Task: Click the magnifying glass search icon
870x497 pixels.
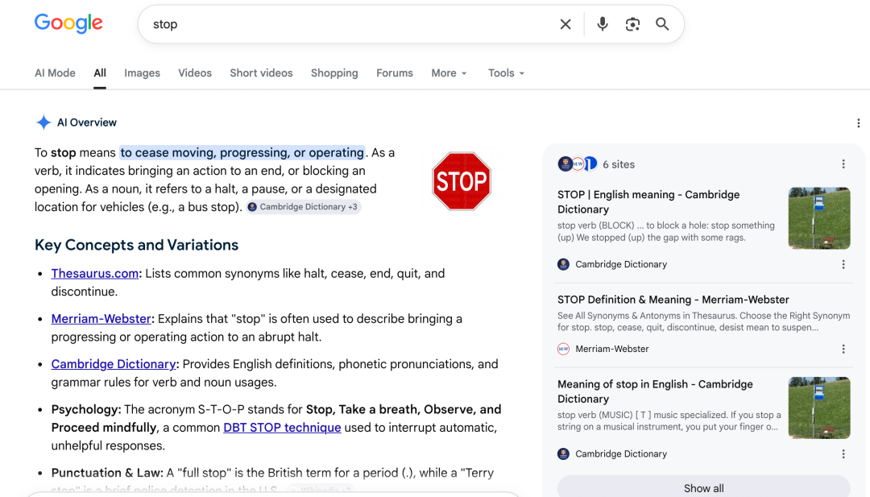Action: pyautogui.click(x=662, y=24)
